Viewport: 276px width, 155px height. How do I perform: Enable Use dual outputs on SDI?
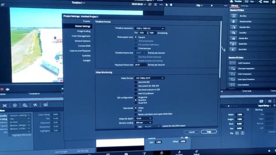click(136, 90)
